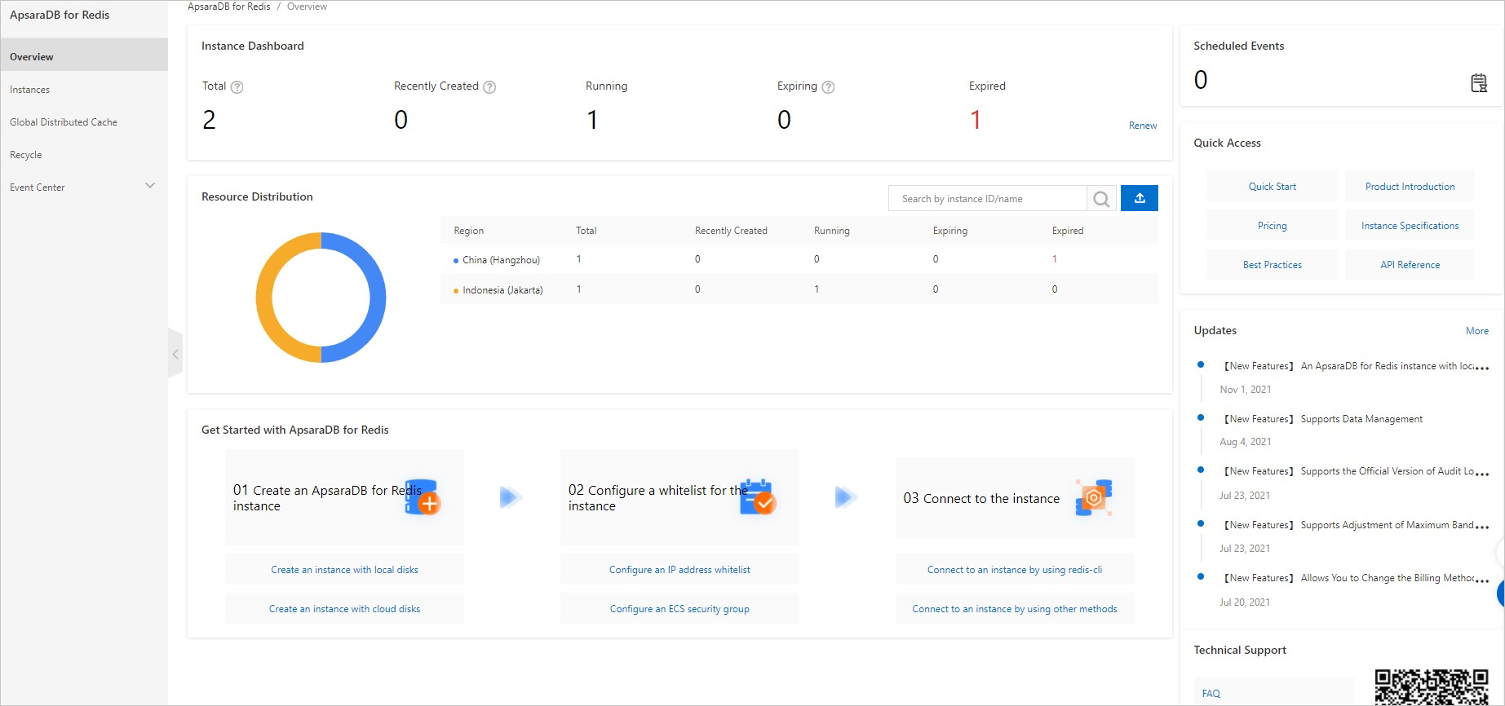Open the FAQ link
Image resolution: width=1505 pixels, height=706 pixels.
click(1211, 694)
